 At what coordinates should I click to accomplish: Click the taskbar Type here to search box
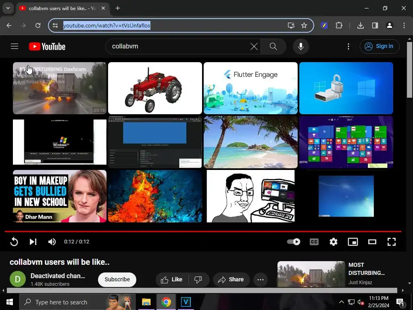coord(78,302)
